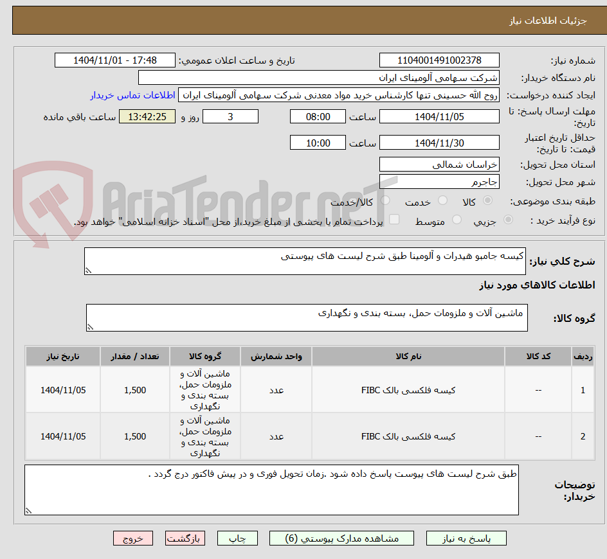Click the announcement date field 1404/11/01 - 17:48

pos(115,60)
